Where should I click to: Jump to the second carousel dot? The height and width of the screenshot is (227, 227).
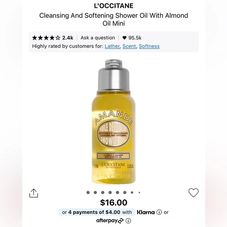(95, 193)
